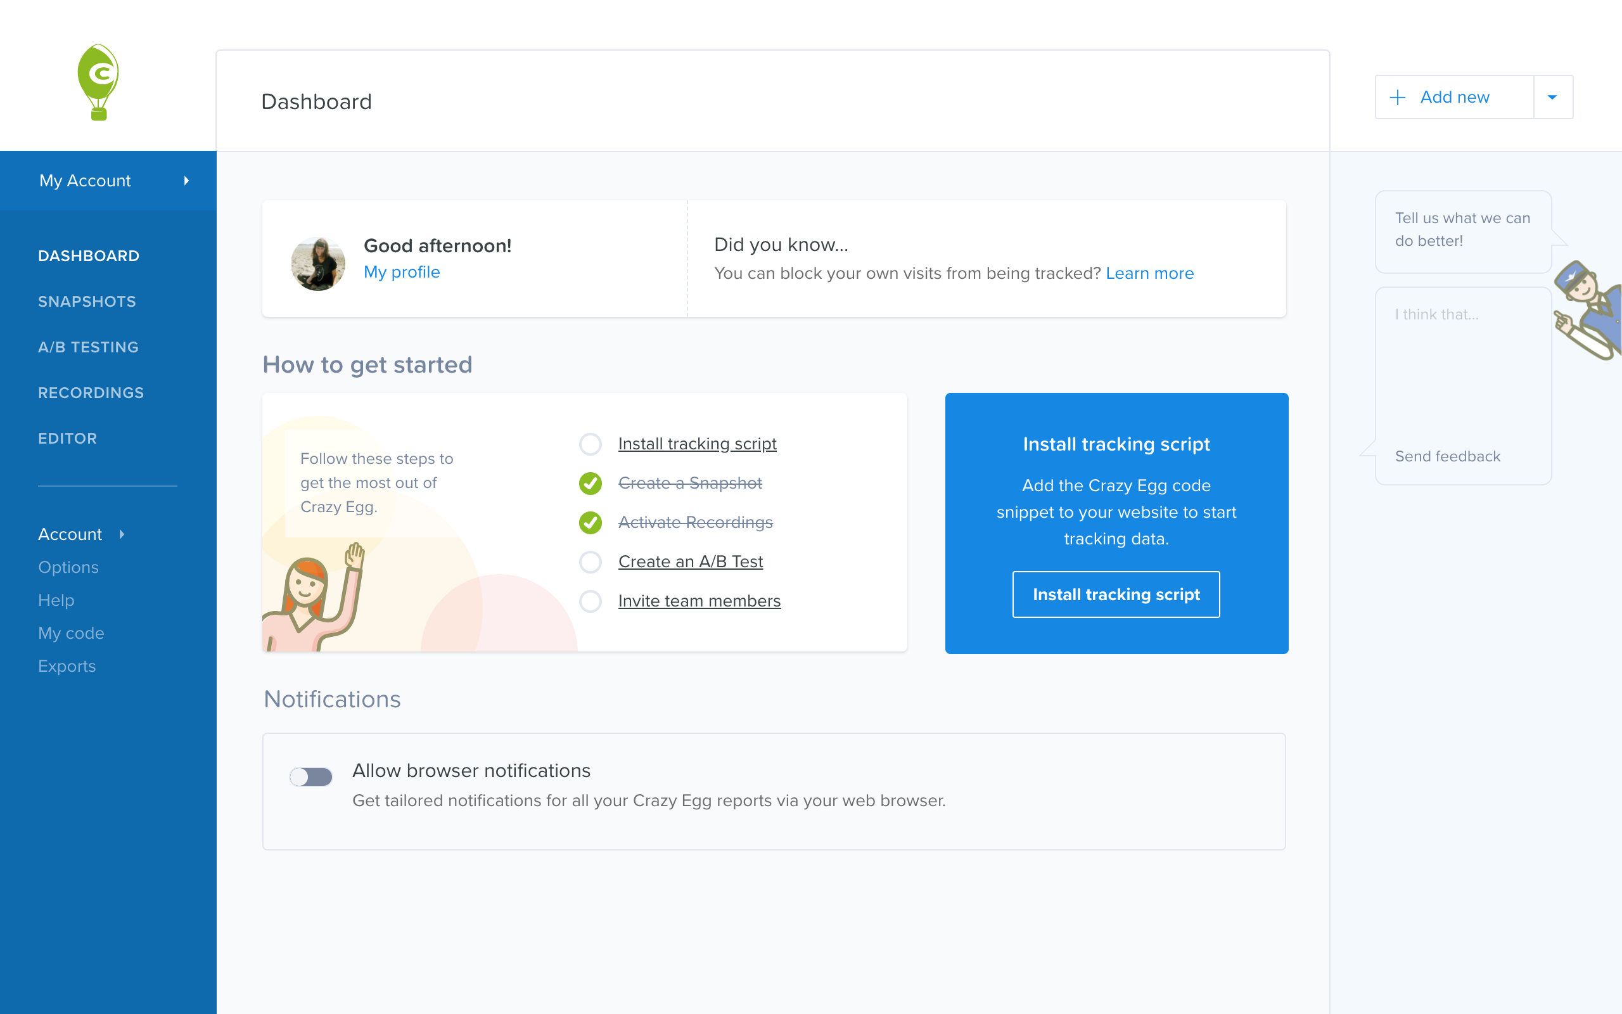Click the waving girl illustration
1622x1014 pixels.
tap(315, 597)
